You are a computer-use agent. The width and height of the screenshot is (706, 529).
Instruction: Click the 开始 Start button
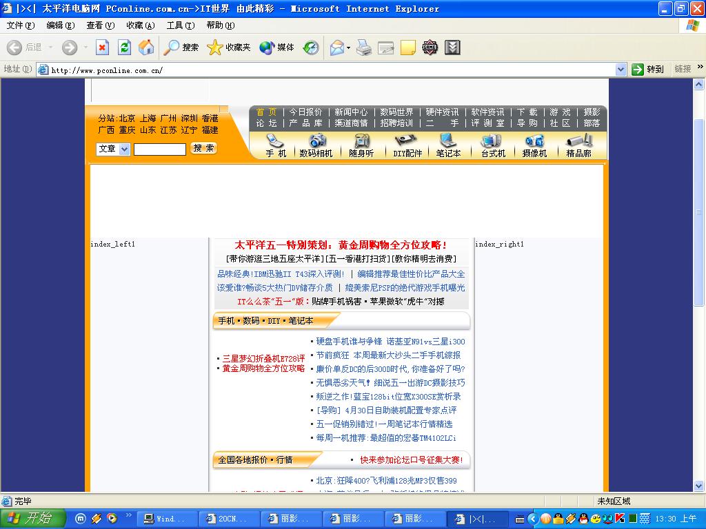(32, 519)
